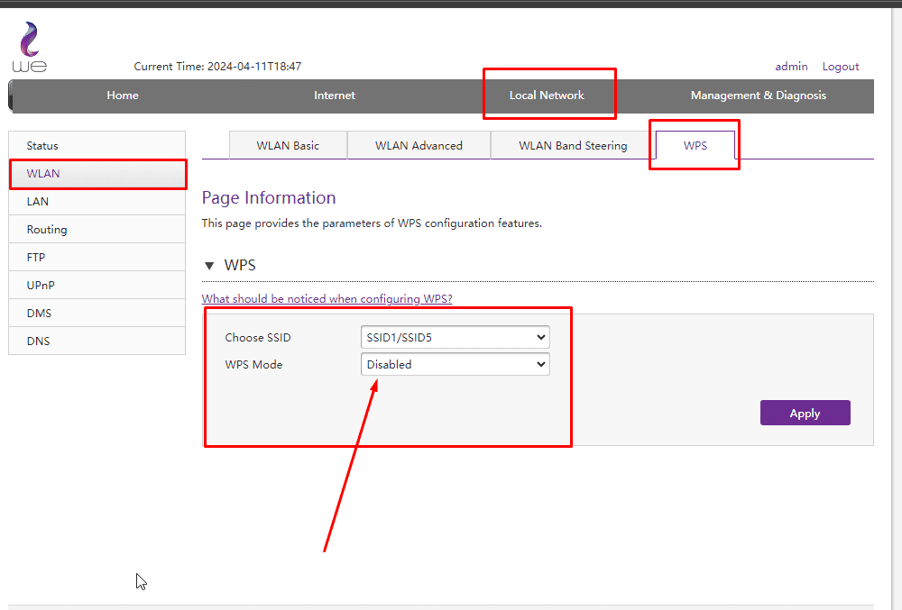Collapse the WPS section triangle
Screen dimensions: 902x610
click(x=209, y=266)
